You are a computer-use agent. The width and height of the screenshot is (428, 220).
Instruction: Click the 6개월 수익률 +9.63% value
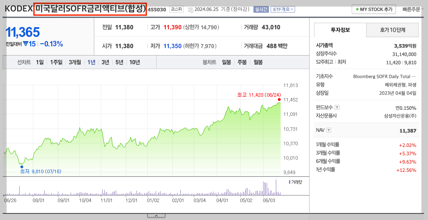[x=407, y=162]
